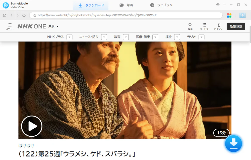Image resolution: width=251 pixels, height=160 pixels.
Task: Click the browser home icon
Action: (5, 15)
